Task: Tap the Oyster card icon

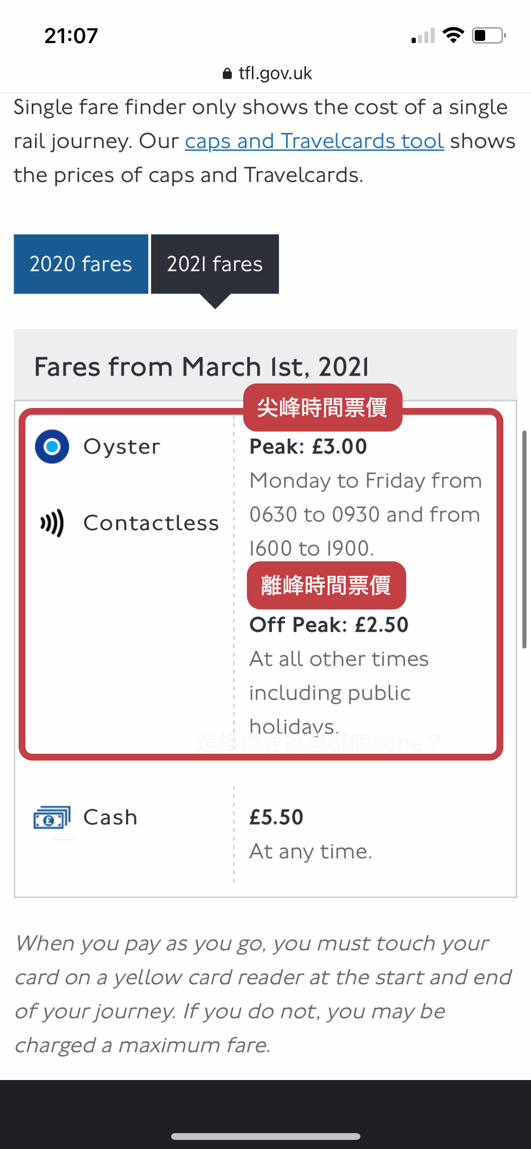Action: [52, 447]
